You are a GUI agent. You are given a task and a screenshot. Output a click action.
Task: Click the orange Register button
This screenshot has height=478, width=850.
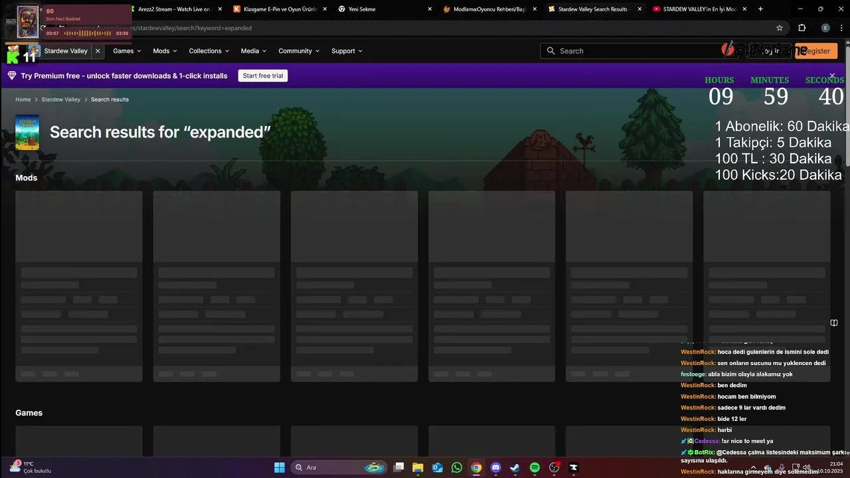816,51
